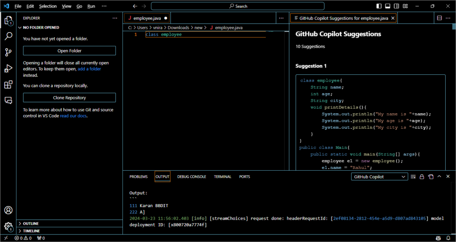The width and height of the screenshot is (456, 242).
Task: Open the Accounts menu icon
Action: [8, 210]
